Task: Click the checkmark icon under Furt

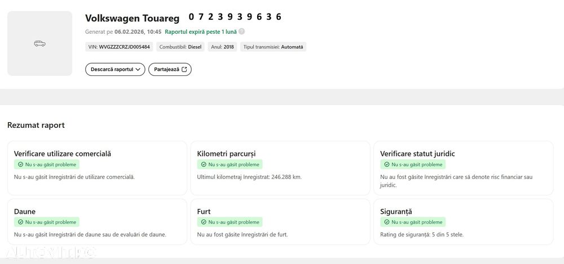Action: [204, 222]
